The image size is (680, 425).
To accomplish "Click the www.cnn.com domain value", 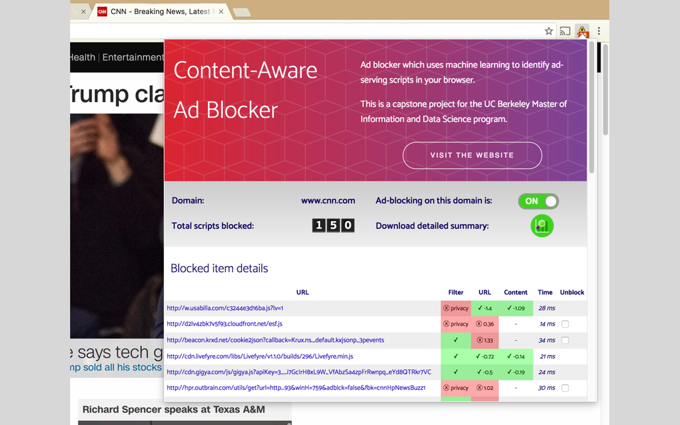I will [x=328, y=201].
